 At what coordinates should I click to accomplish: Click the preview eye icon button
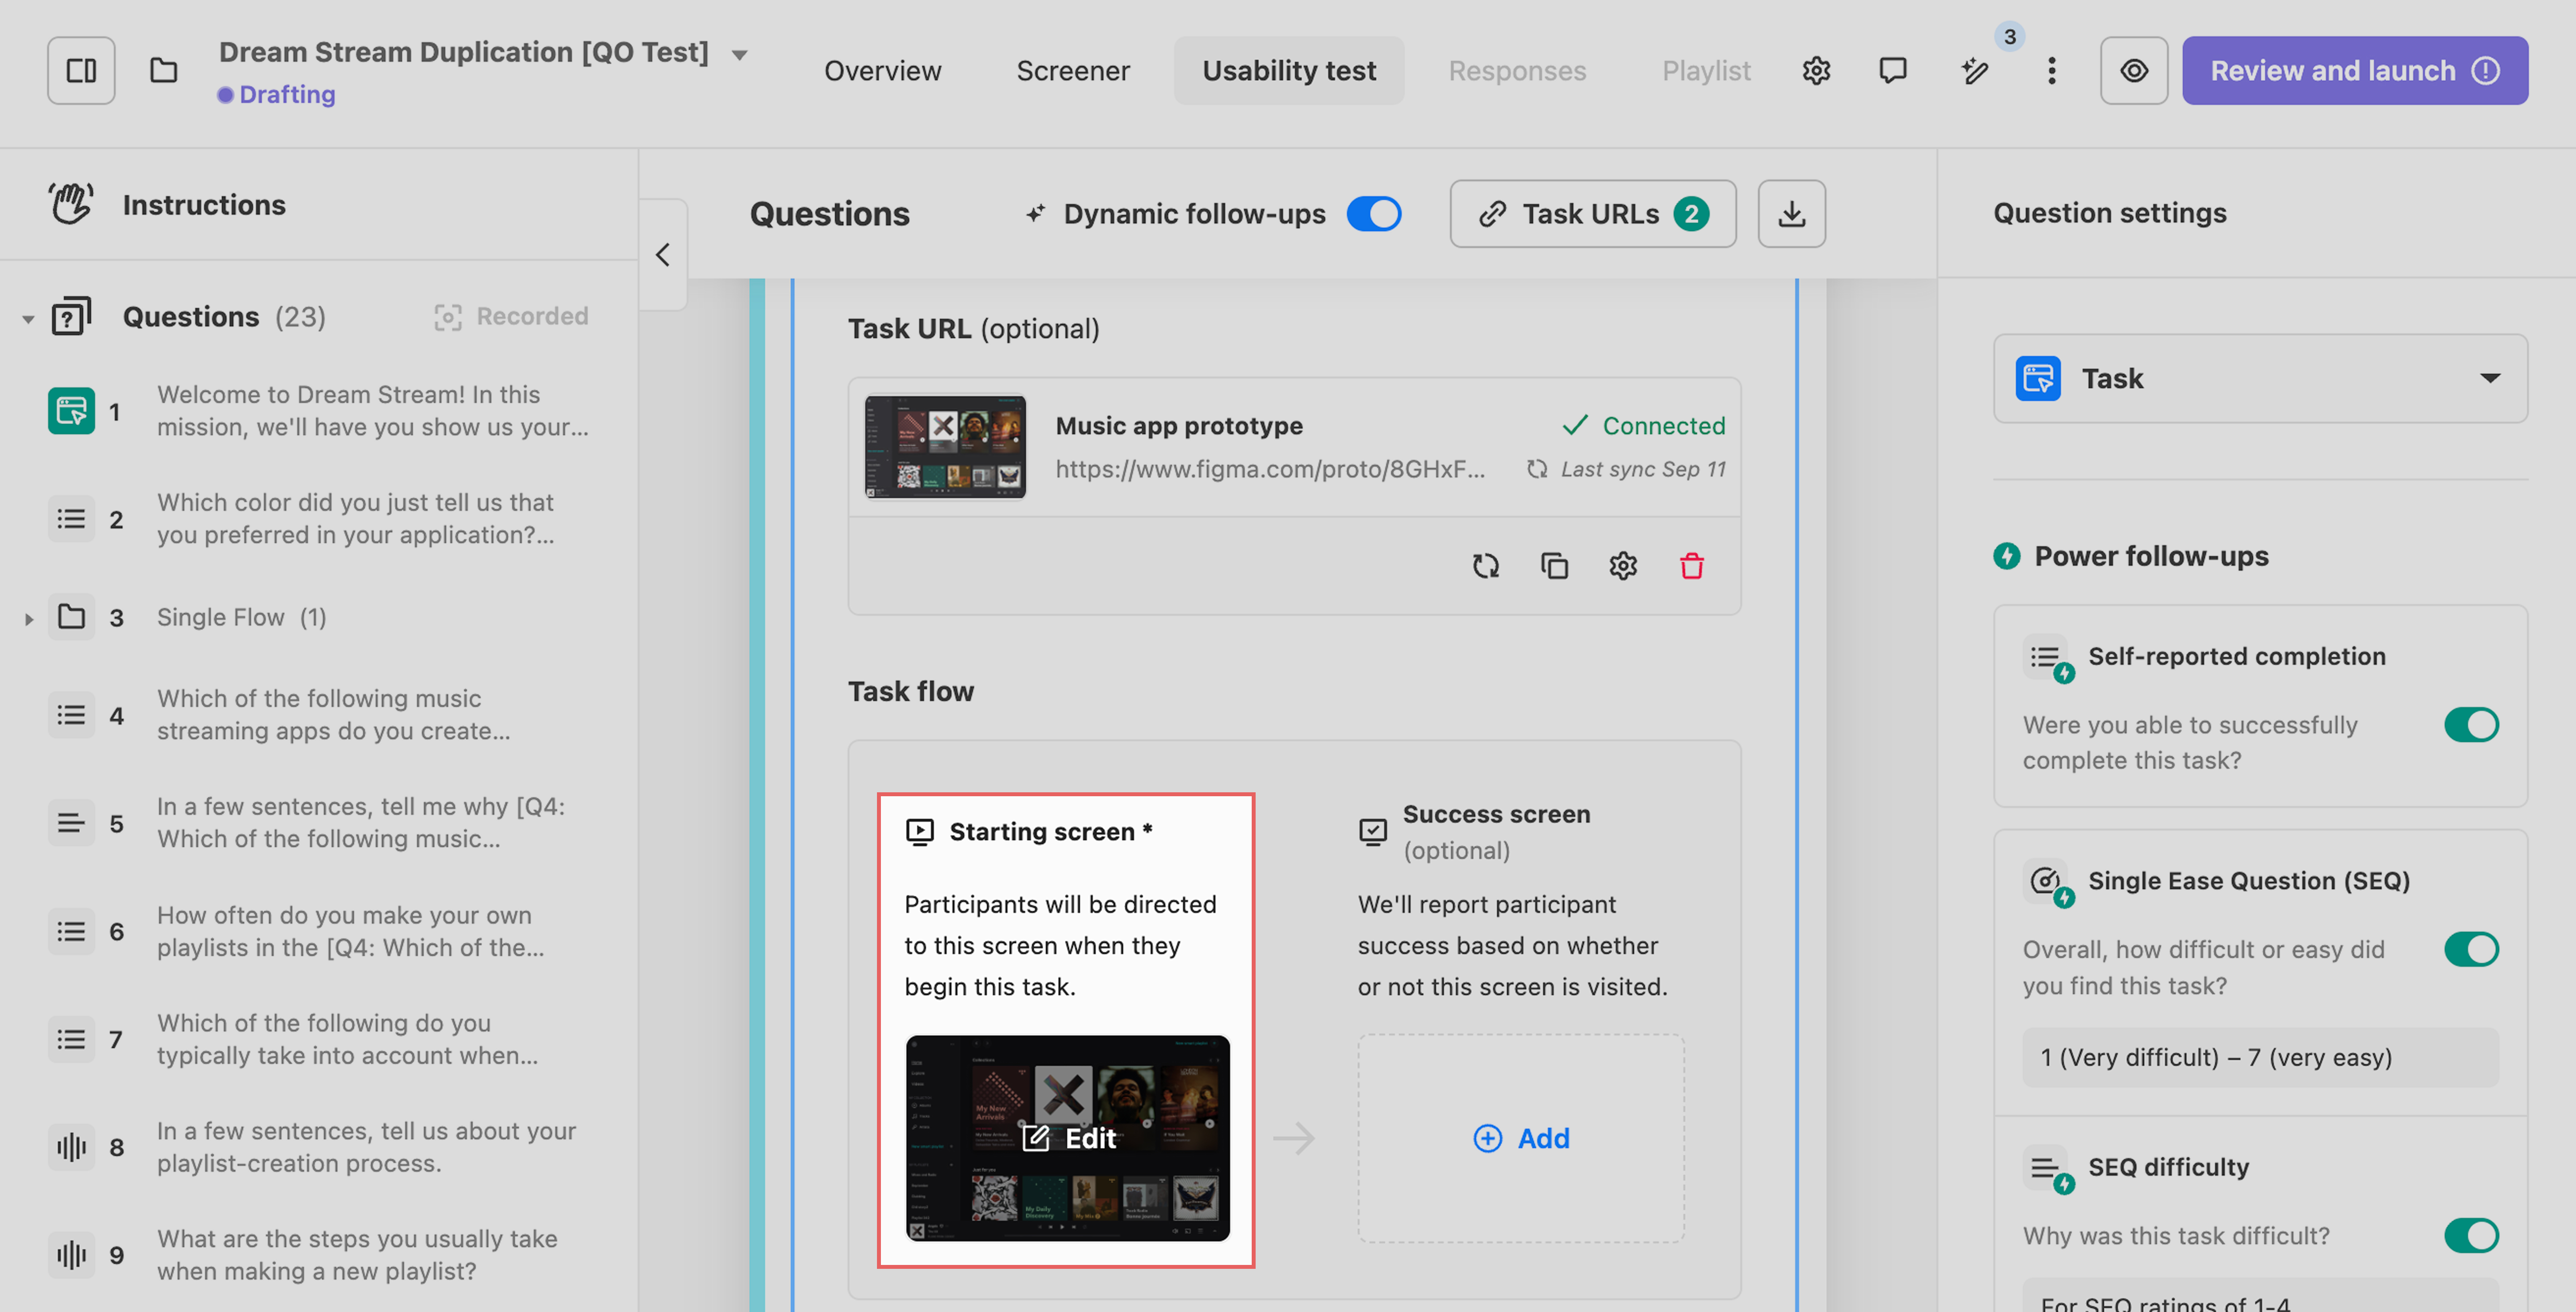2133,70
